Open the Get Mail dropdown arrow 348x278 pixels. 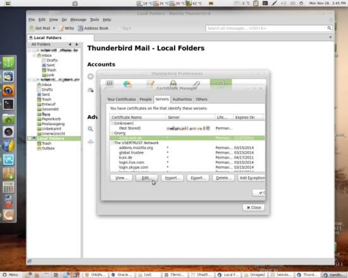pyautogui.click(x=54, y=28)
